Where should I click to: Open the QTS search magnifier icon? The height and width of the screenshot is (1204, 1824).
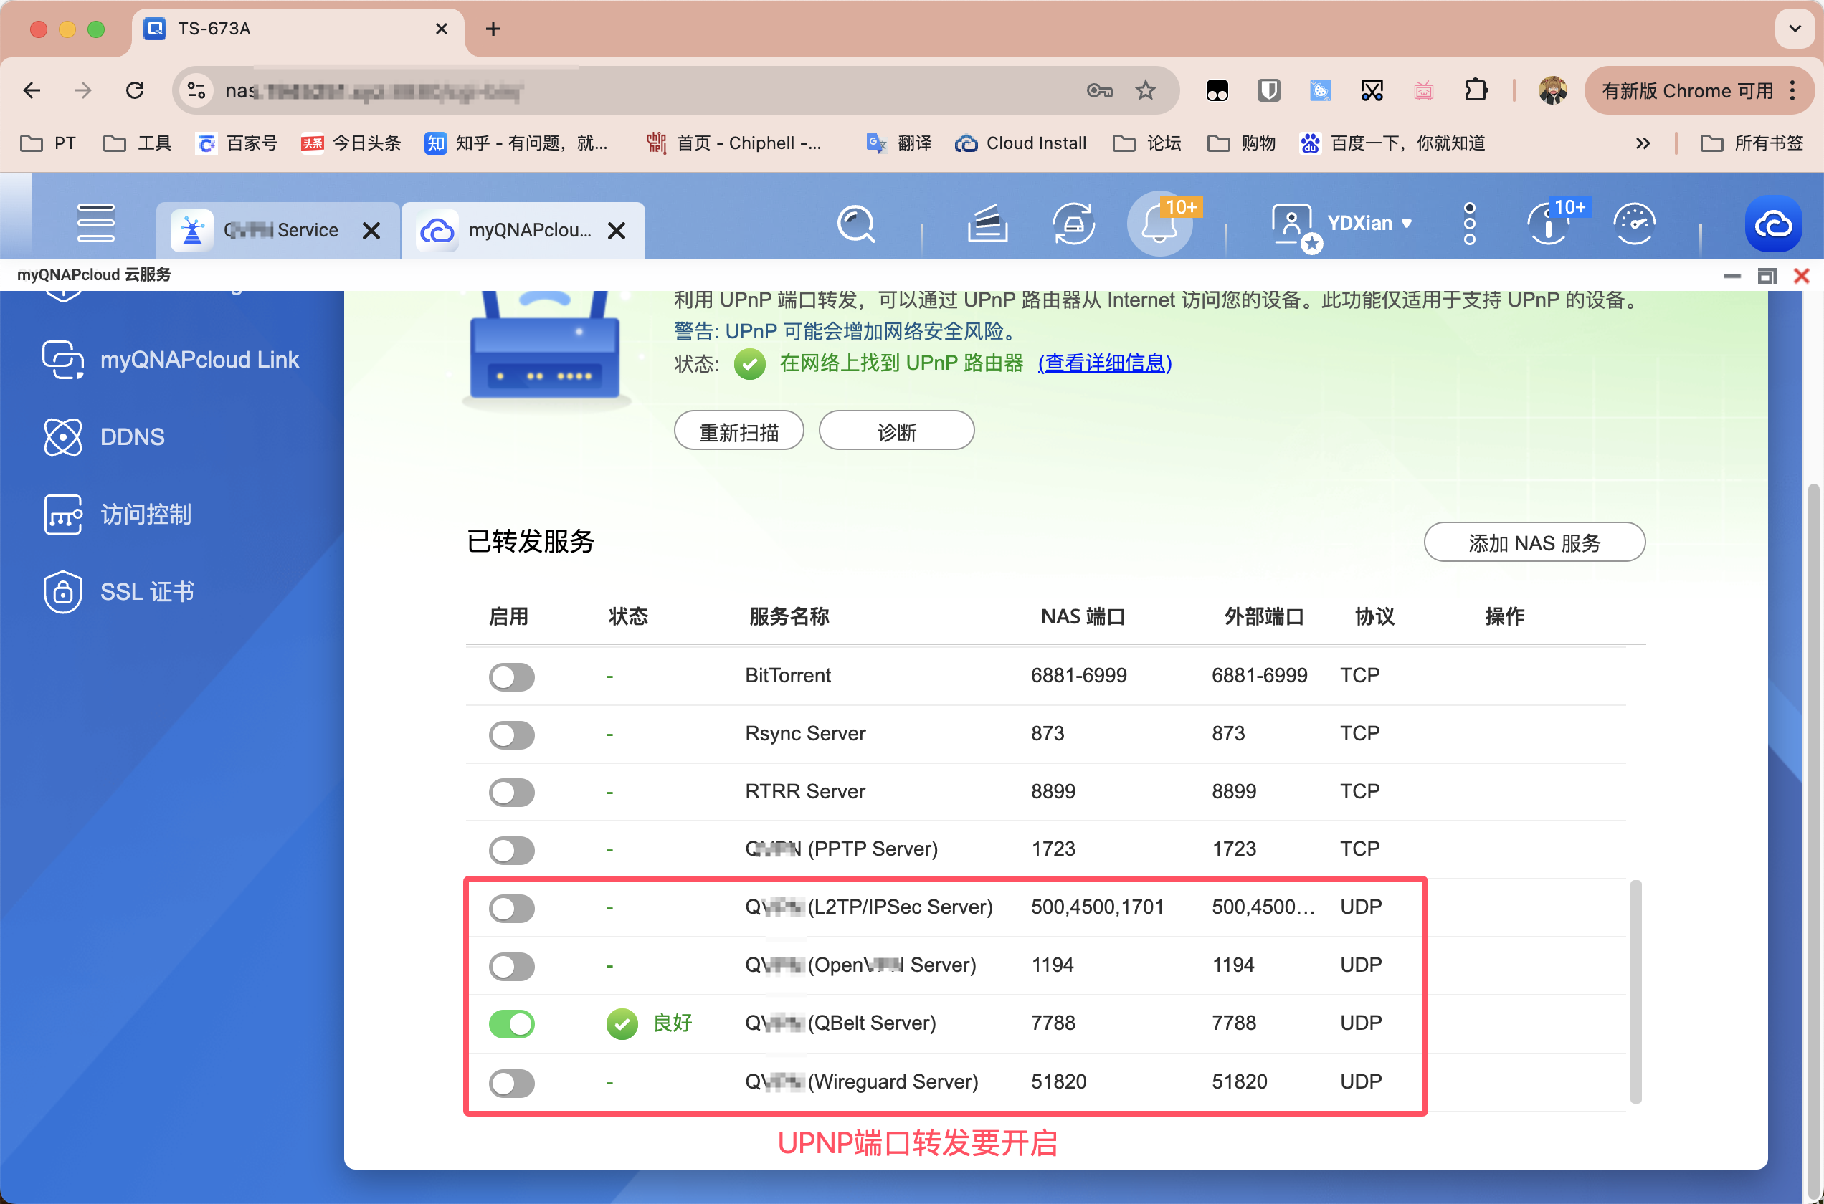click(855, 224)
